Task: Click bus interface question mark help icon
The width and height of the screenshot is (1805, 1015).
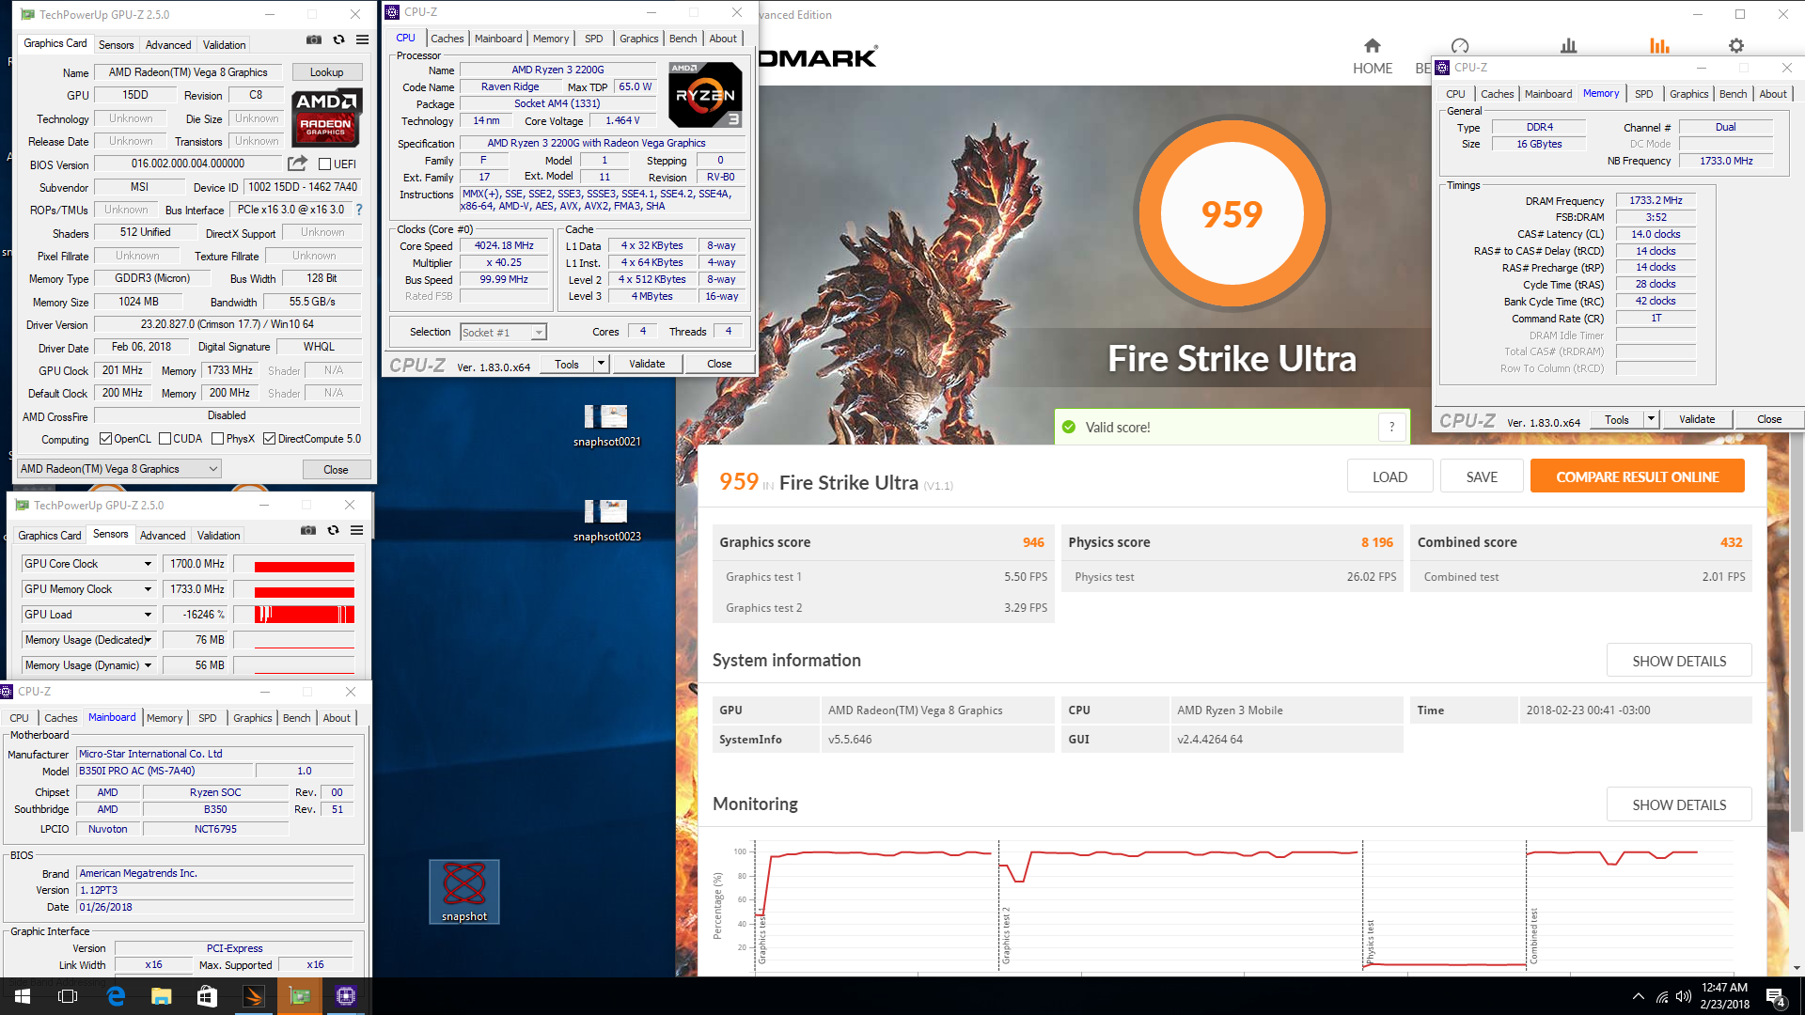Action: [x=359, y=210]
